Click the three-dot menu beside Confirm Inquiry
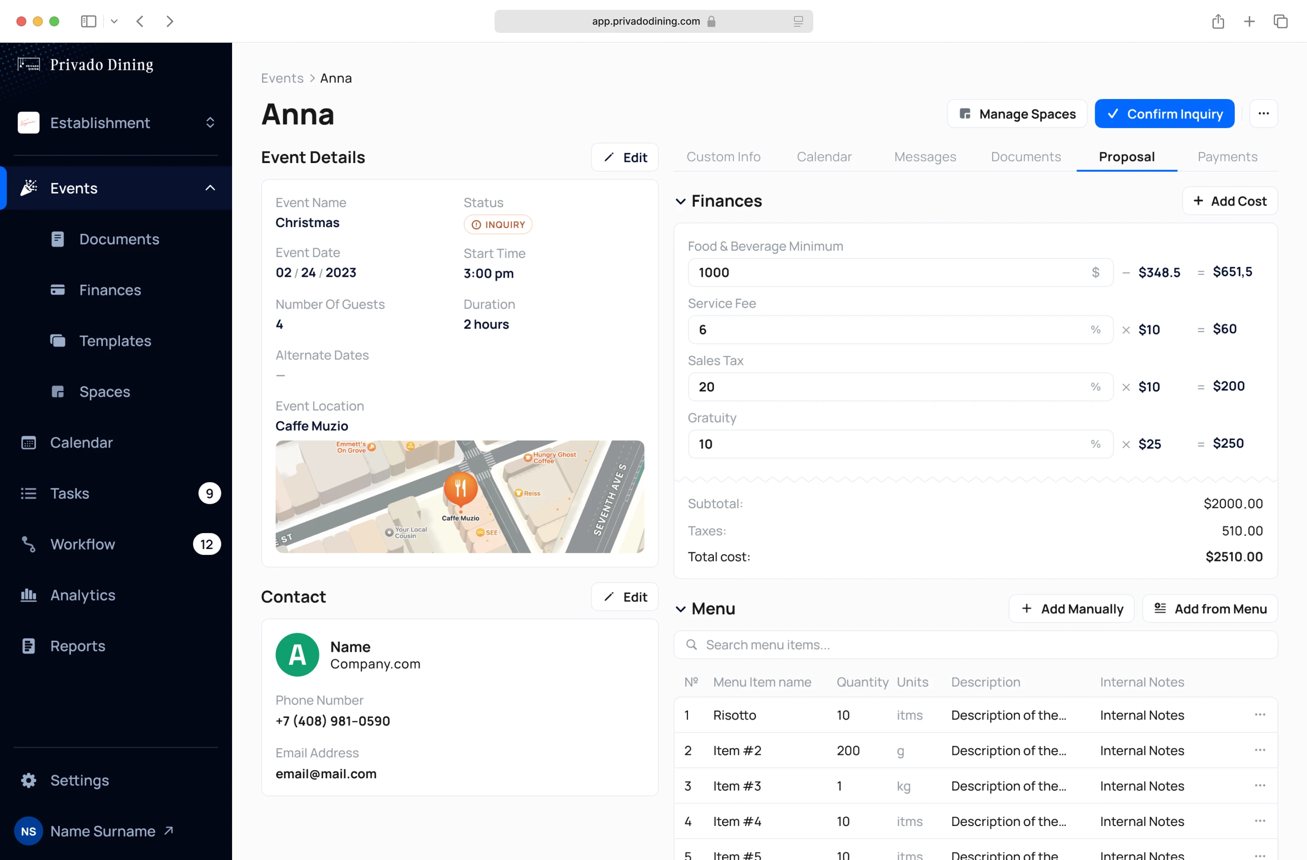The image size is (1307, 860). tap(1263, 114)
